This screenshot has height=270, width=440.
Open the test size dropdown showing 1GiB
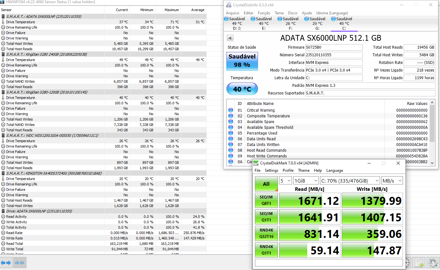click(306, 181)
